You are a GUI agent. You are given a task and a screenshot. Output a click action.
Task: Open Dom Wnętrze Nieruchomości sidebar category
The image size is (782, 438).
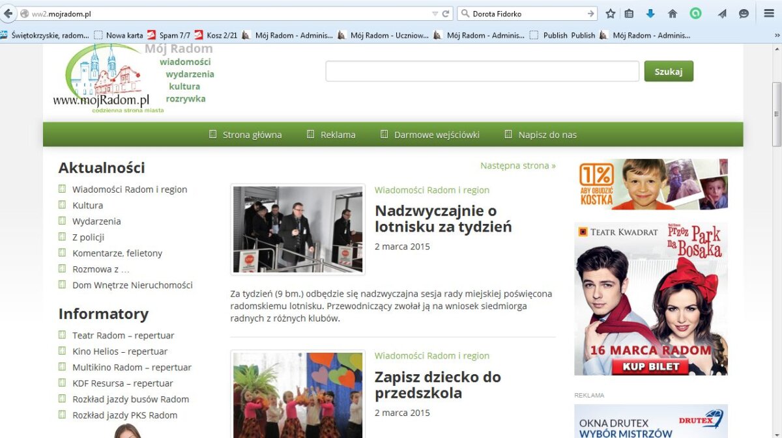[x=132, y=285]
